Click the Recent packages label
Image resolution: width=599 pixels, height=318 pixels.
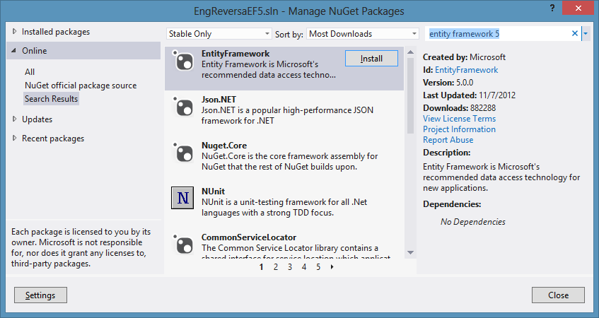[53, 139]
